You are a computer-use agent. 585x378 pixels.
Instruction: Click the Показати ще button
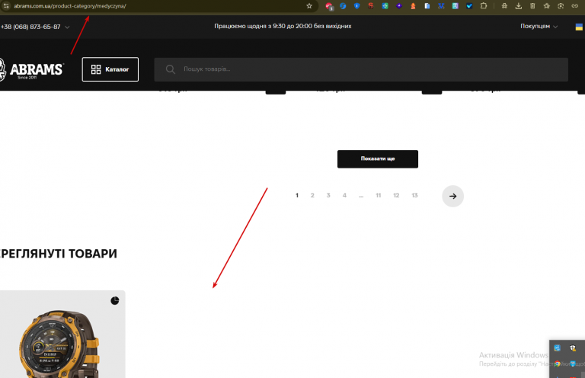coord(378,159)
